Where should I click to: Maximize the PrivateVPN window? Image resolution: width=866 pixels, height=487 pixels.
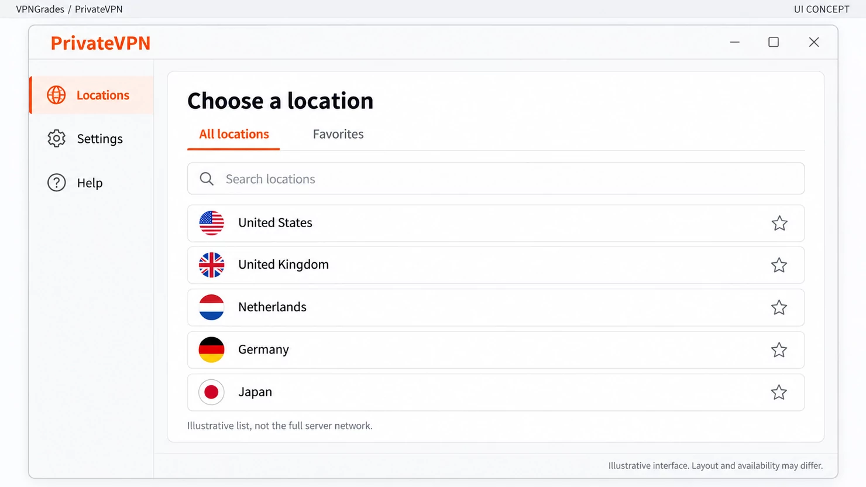[x=774, y=42]
